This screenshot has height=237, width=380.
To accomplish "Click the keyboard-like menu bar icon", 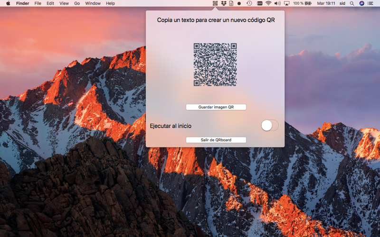I will pyautogui.click(x=259, y=3).
